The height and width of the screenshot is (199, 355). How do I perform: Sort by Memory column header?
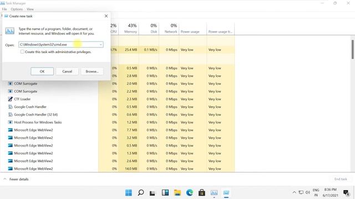pyautogui.click(x=129, y=28)
